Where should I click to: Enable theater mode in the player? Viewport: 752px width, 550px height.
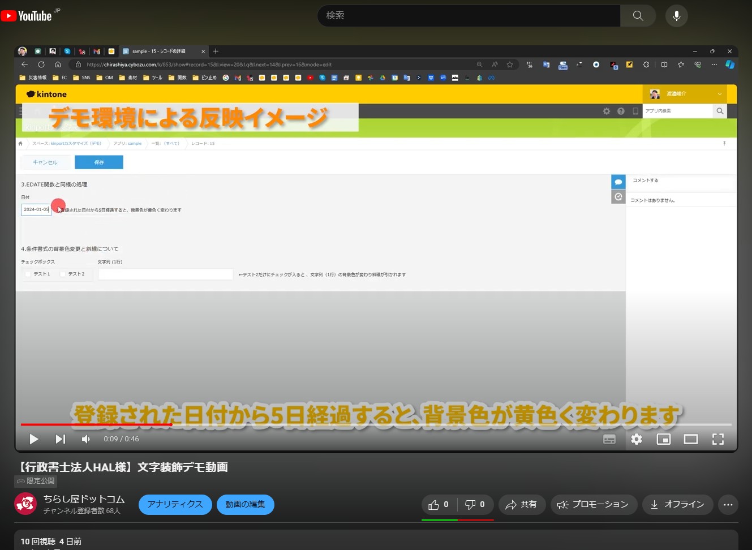[x=691, y=439]
